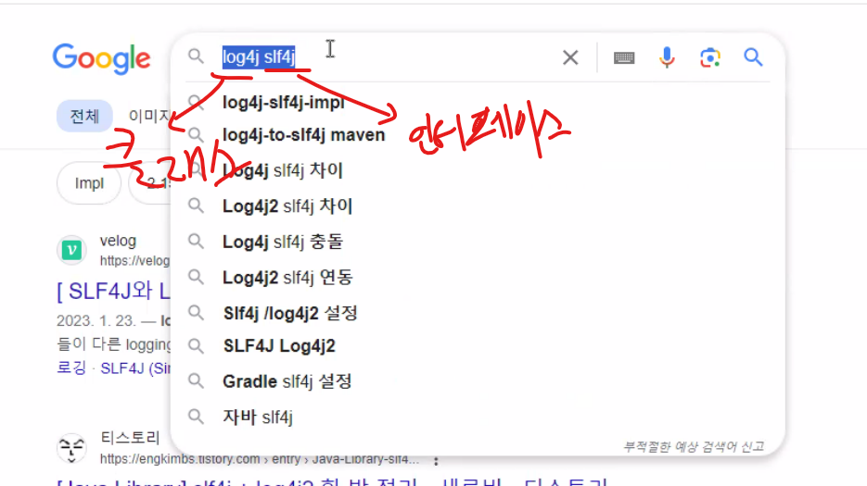Click the blue search magnifier button
Image resolution: width=867 pixels, height=486 pixels.
click(753, 56)
